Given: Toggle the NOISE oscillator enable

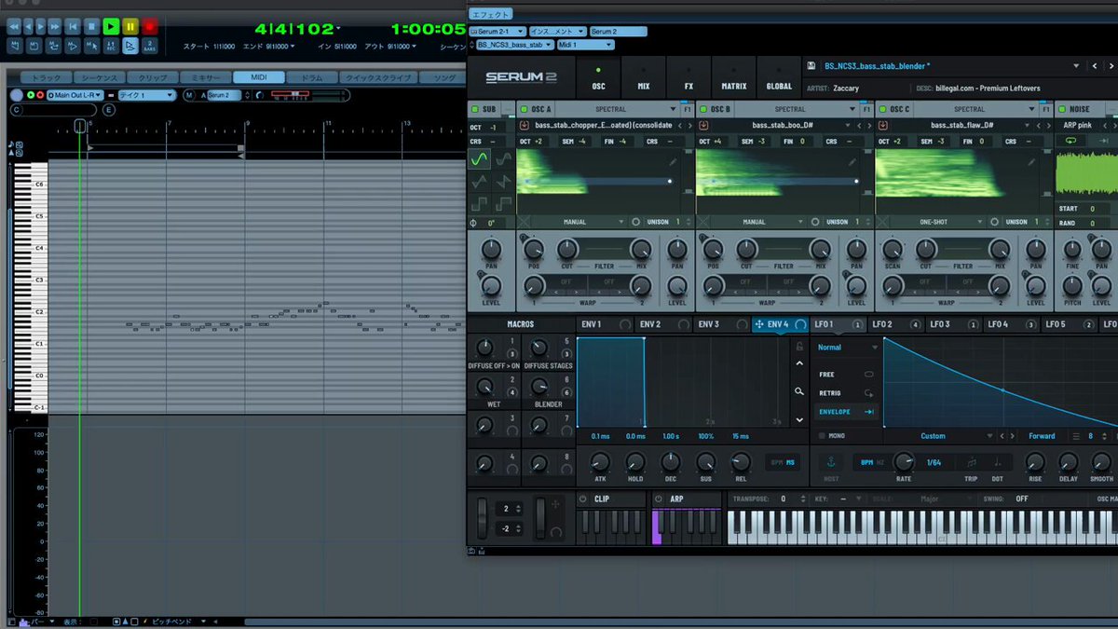Looking at the screenshot, I should click(1062, 109).
